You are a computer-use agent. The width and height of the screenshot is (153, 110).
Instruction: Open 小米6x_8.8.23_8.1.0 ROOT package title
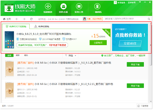[x=44, y=34]
